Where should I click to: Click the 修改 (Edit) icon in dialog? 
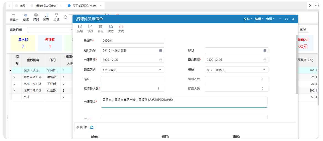point(90,27)
